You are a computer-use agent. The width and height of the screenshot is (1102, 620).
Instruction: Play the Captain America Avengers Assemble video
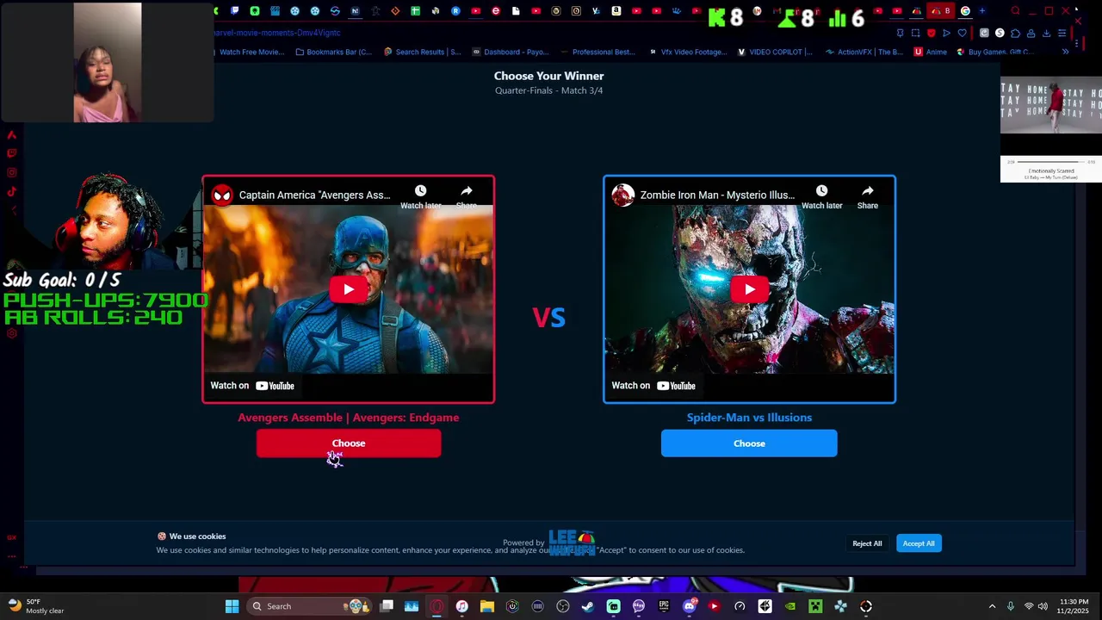click(x=349, y=289)
